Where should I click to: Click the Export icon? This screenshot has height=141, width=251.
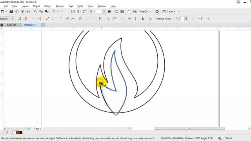click(x=78, y=11)
